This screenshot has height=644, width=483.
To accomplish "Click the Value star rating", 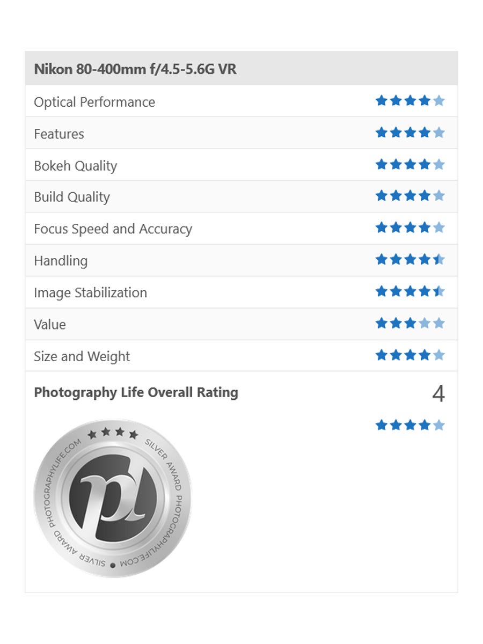I will (x=410, y=323).
